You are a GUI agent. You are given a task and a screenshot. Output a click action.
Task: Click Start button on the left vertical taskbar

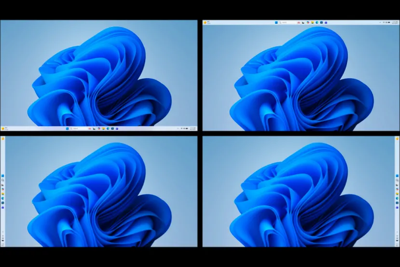3,175
